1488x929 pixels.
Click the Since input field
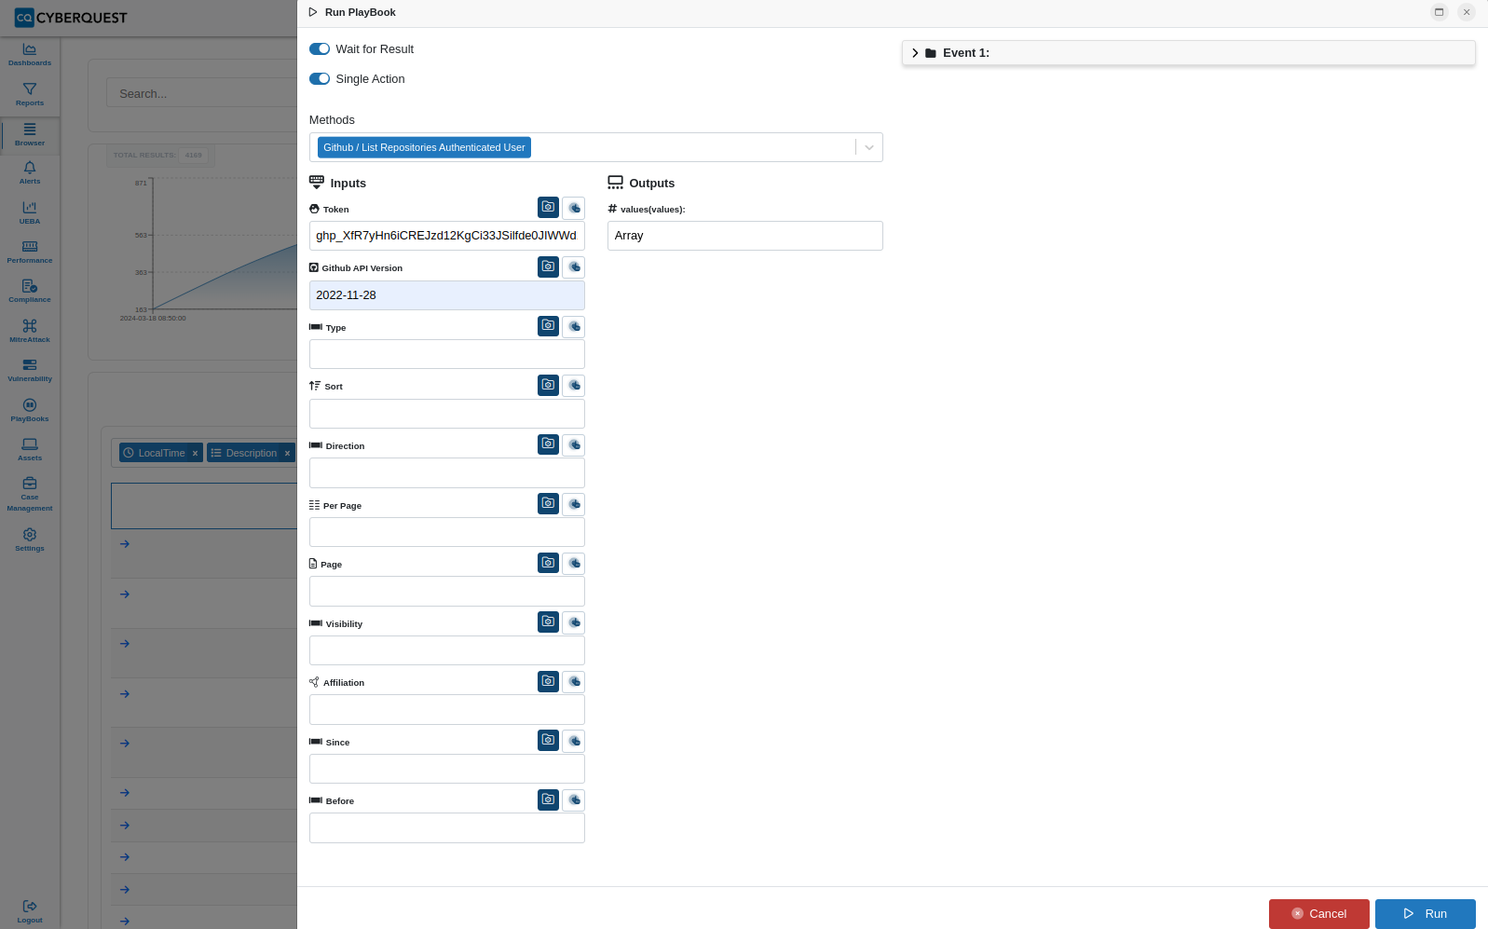[x=447, y=769]
